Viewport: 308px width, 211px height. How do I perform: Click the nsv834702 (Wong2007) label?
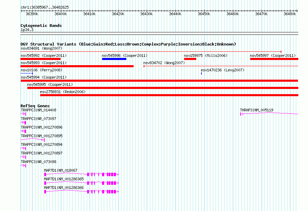(164, 63)
